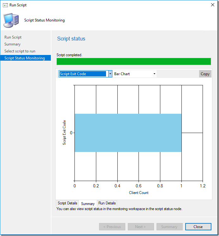Expand the Script Exit Code dropdown arrow

110,74
